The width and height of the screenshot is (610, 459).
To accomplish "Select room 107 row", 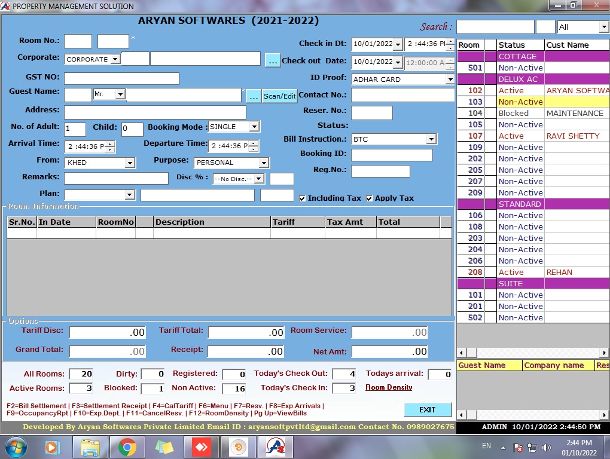I will 533,136.
